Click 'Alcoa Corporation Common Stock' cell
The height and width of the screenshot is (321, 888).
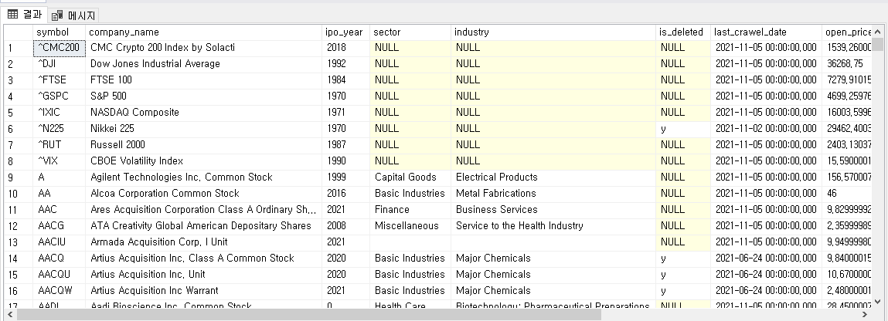204,194
